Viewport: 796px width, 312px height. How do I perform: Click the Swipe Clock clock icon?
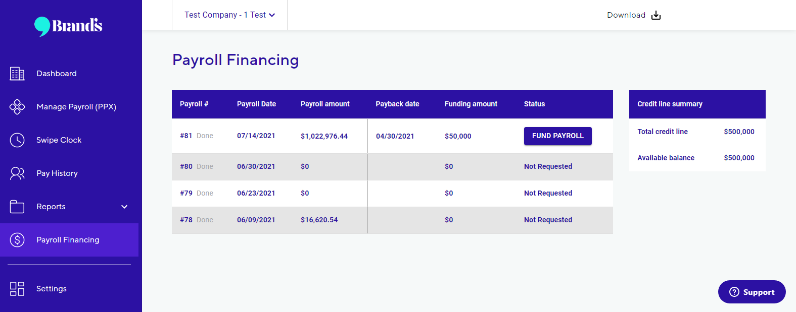point(17,140)
